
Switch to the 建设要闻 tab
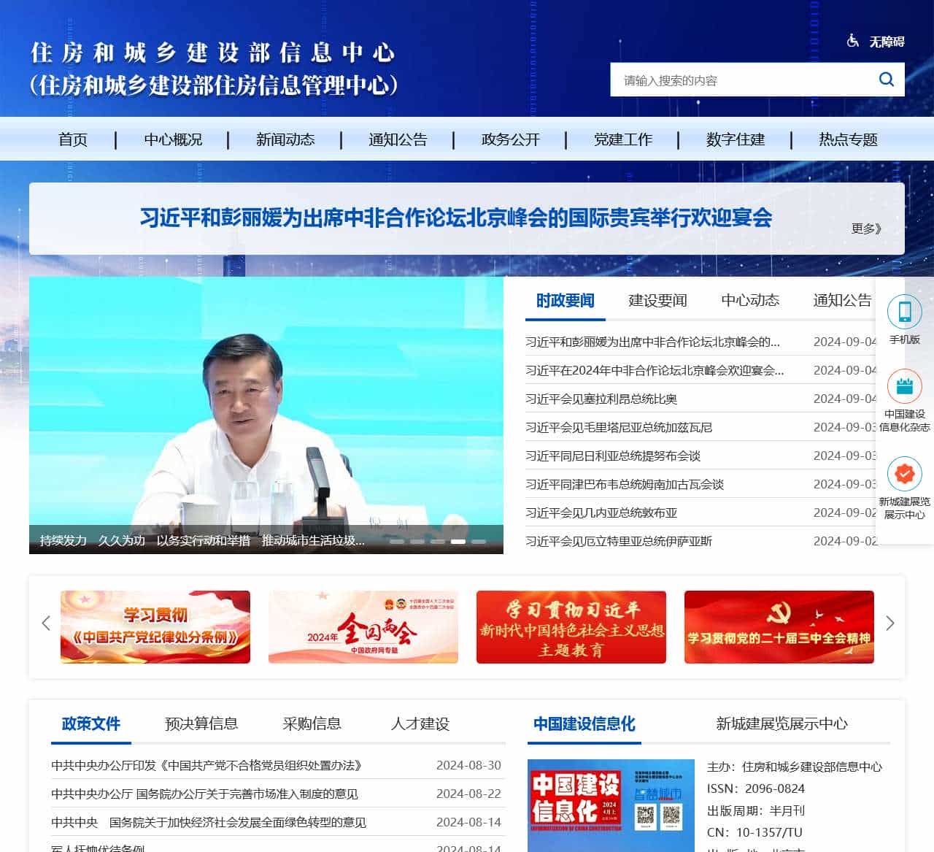coord(657,301)
